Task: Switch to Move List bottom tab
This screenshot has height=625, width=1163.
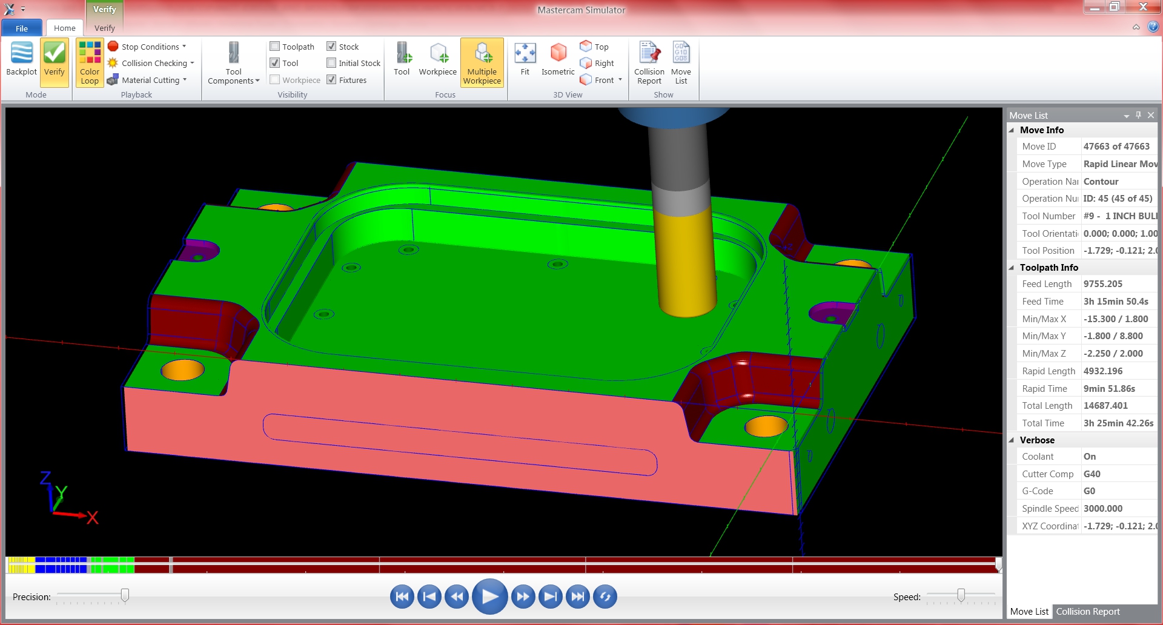Action: [1029, 612]
